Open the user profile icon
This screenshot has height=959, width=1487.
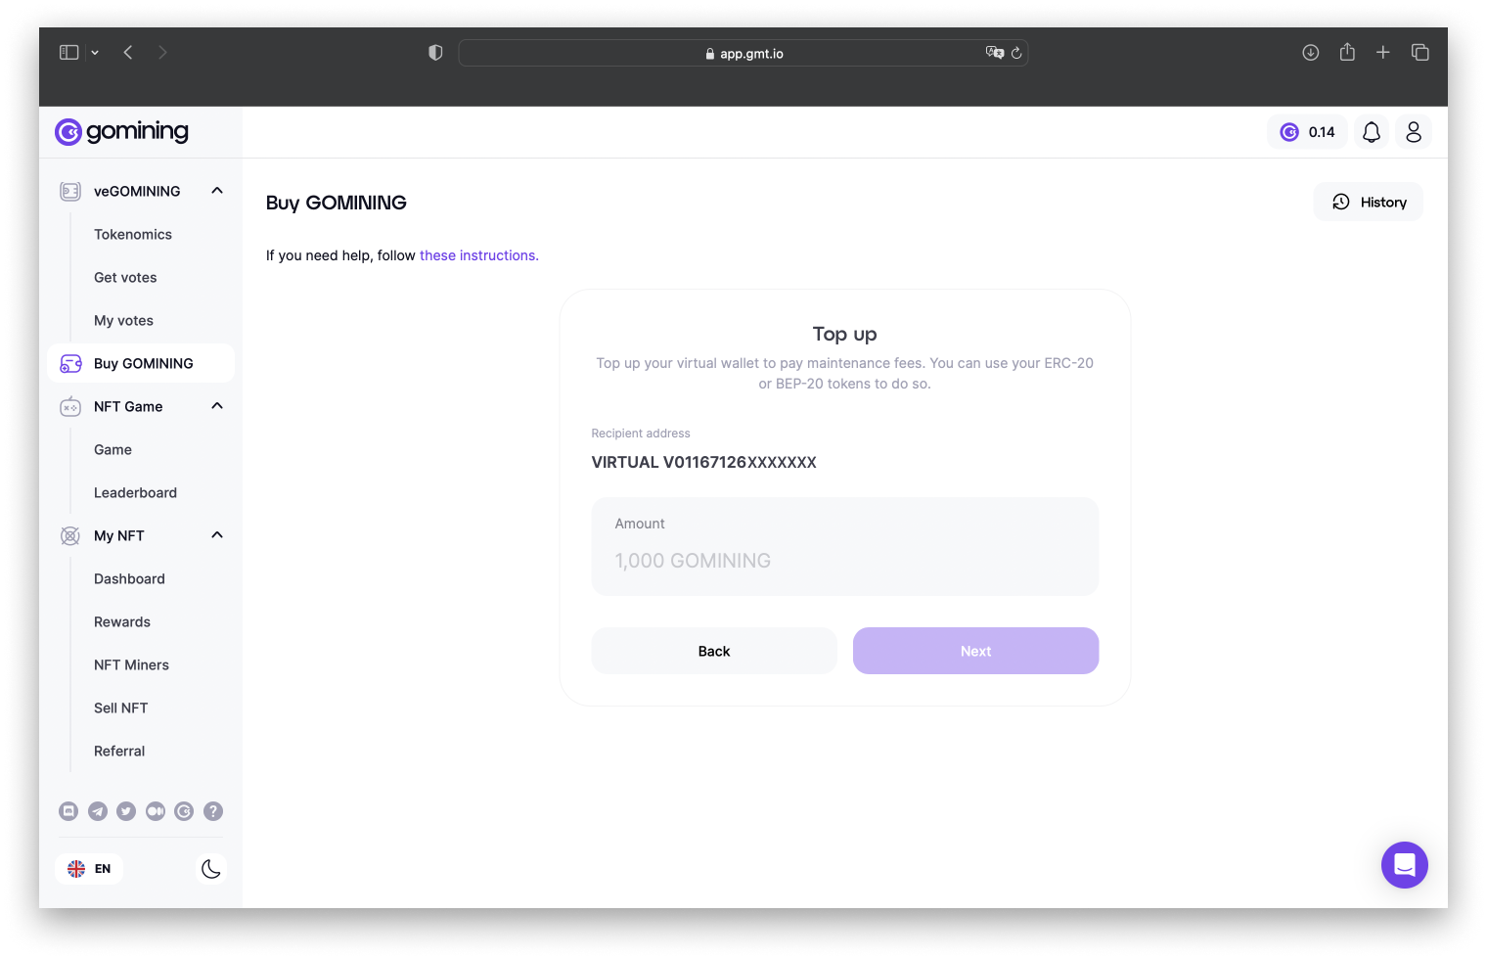point(1414,132)
